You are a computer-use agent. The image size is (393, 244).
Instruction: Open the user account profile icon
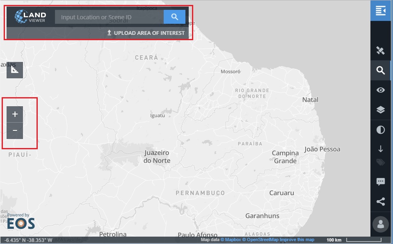coord(380,224)
